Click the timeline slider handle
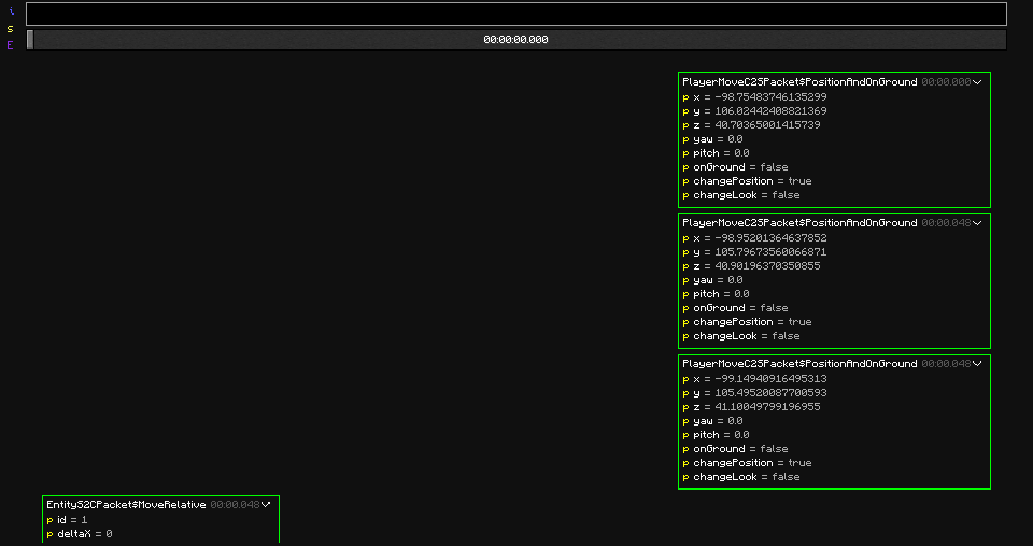Image resolution: width=1033 pixels, height=546 pixels. pos(31,39)
